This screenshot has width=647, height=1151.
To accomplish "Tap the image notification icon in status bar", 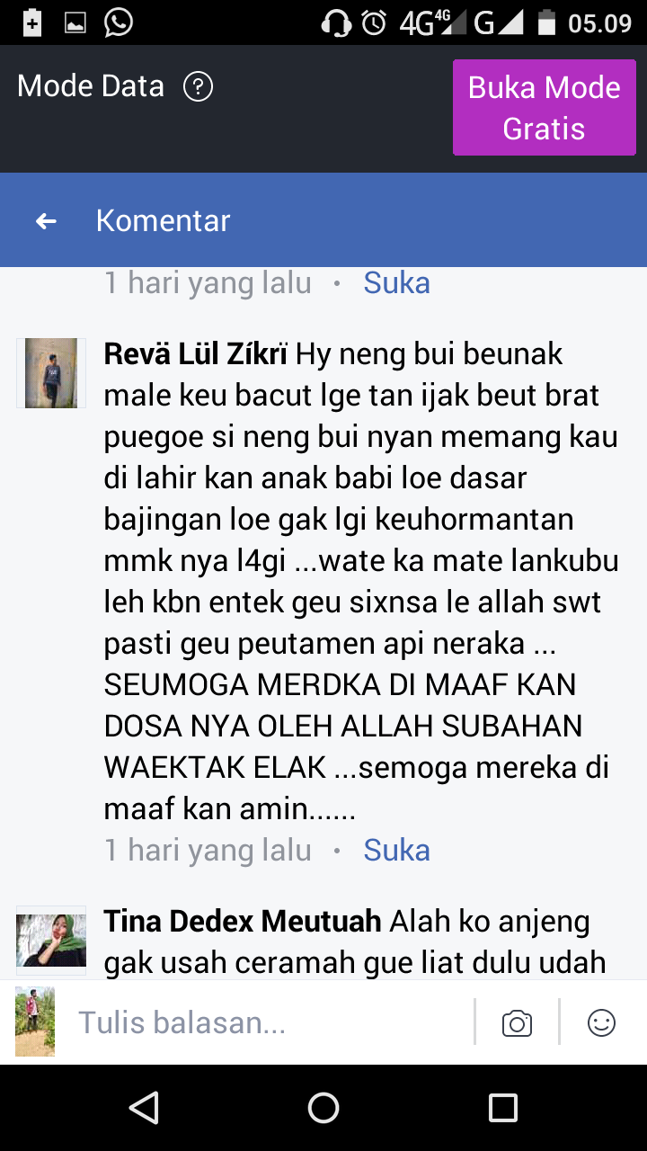I will click(x=75, y=23).
